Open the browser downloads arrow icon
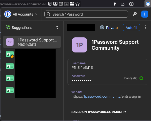Screen dimensions: 151x121 click(x=123, y=4)
